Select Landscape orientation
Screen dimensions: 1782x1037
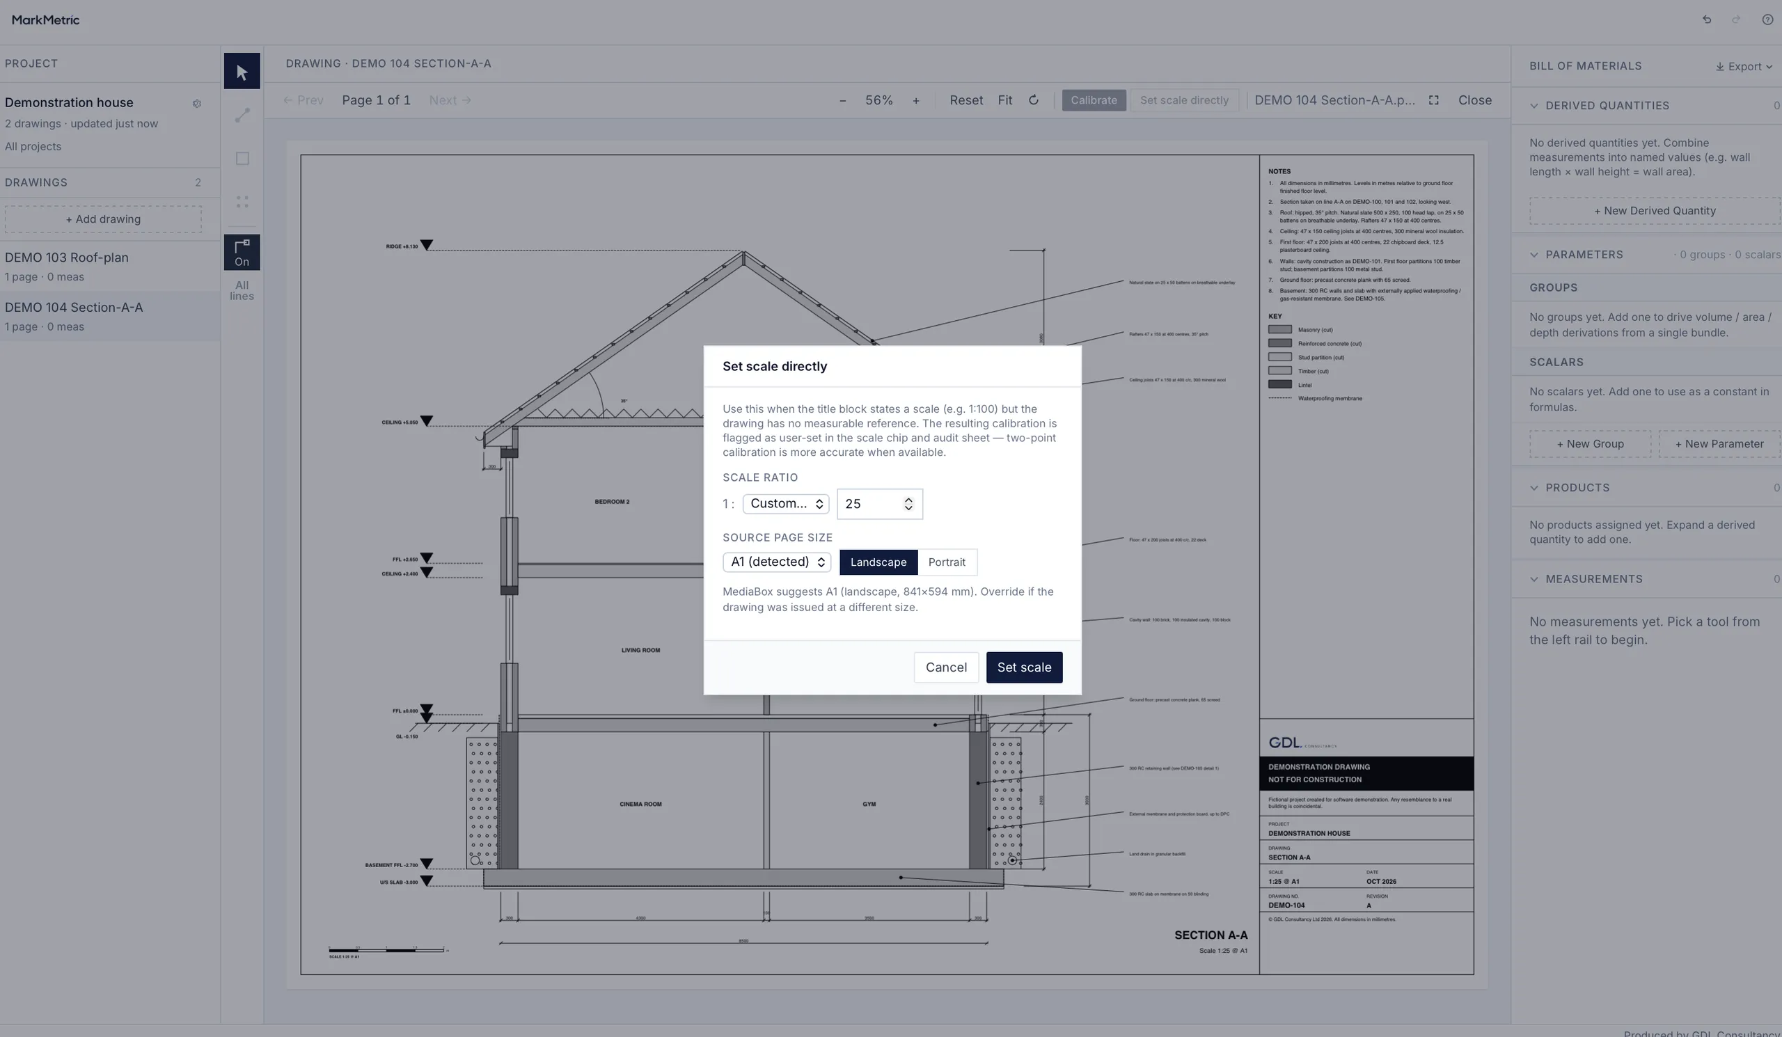tap(878, 562)
